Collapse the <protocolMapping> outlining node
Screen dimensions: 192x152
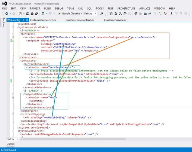point(13,114)
